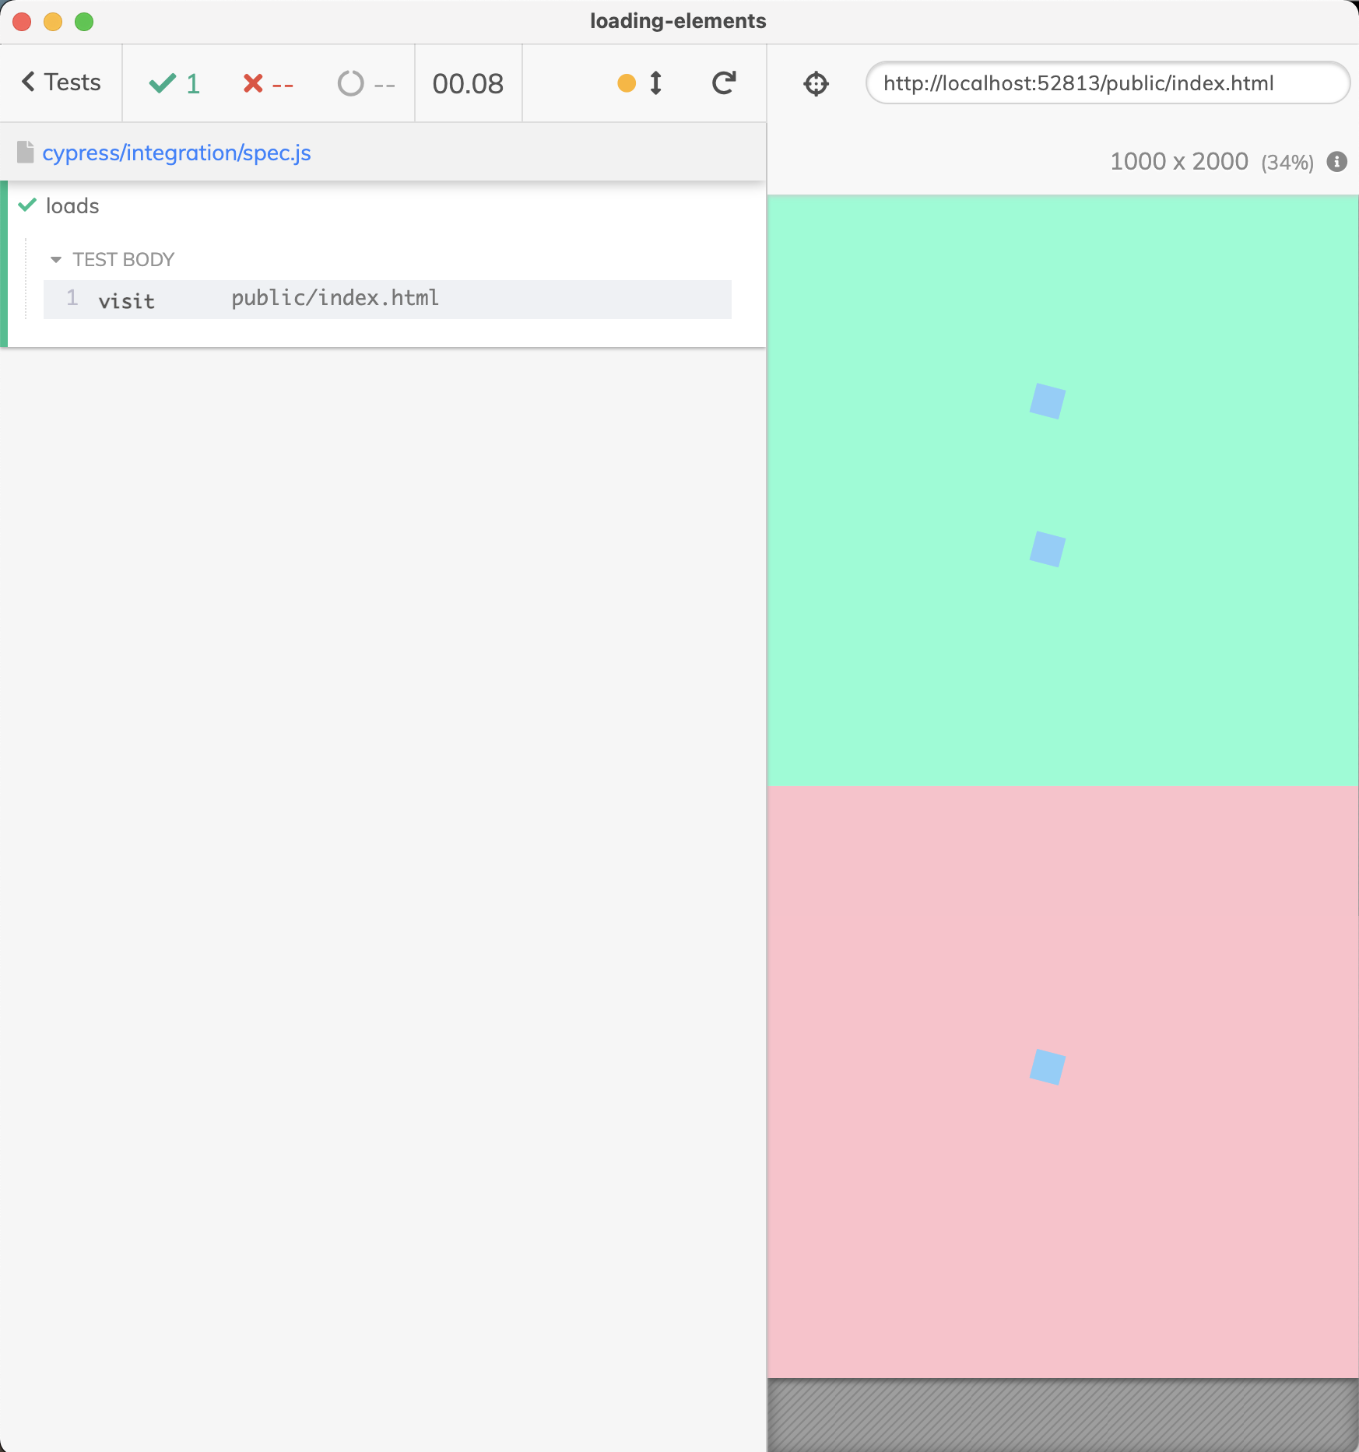Show viewport info via the i icon
The height and width of the screenshot is (1452, 1359).
tap(1336, 161)
